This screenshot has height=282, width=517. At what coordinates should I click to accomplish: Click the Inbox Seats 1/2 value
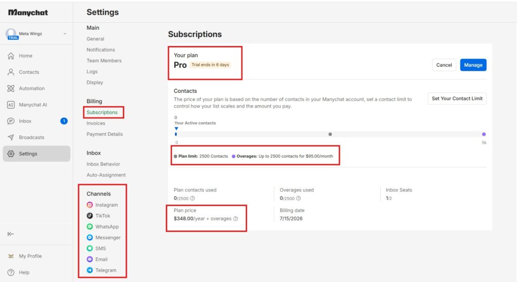point(389,199)
